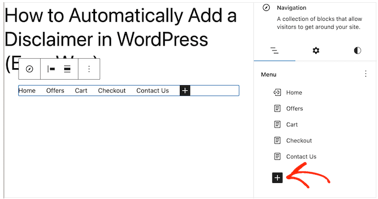Click the Navigation block compass icon in sidebar

tap(266, 8)
